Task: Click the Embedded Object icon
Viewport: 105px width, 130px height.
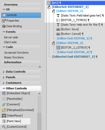Action: click(x=4, y=93)
